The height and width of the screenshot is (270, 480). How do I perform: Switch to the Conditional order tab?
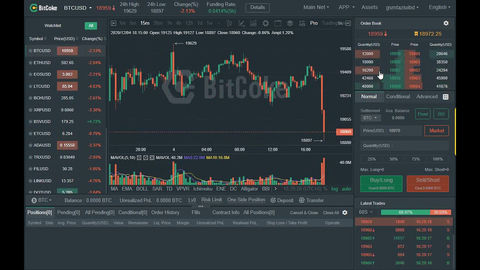[398, 97]
